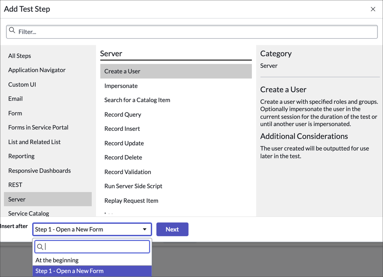Screen dimensions: 383x277
Task: Open the All Steps category
Action: pos(19,56)
